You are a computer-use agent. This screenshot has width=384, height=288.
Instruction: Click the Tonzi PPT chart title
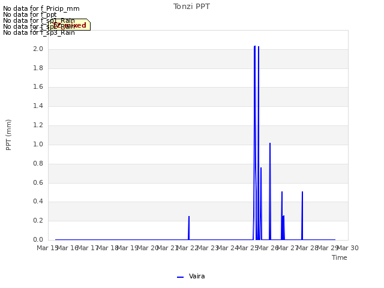191,7
